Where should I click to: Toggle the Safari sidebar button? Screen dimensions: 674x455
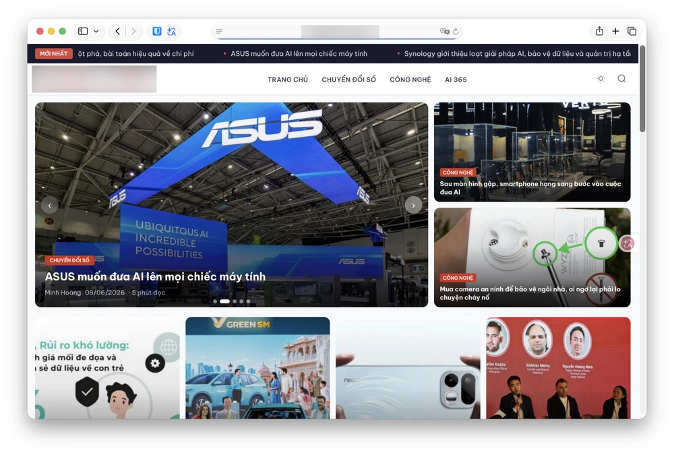click(x=83, y=31)
